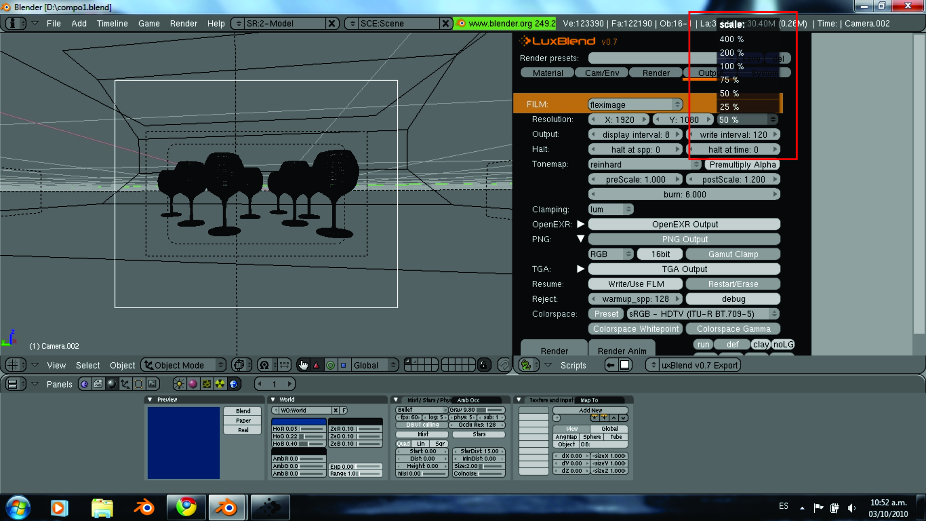Click the blue horizon color swatch in World panel
Image resolution: width=926 pixels, height=521 pixels.
point(299,421)
